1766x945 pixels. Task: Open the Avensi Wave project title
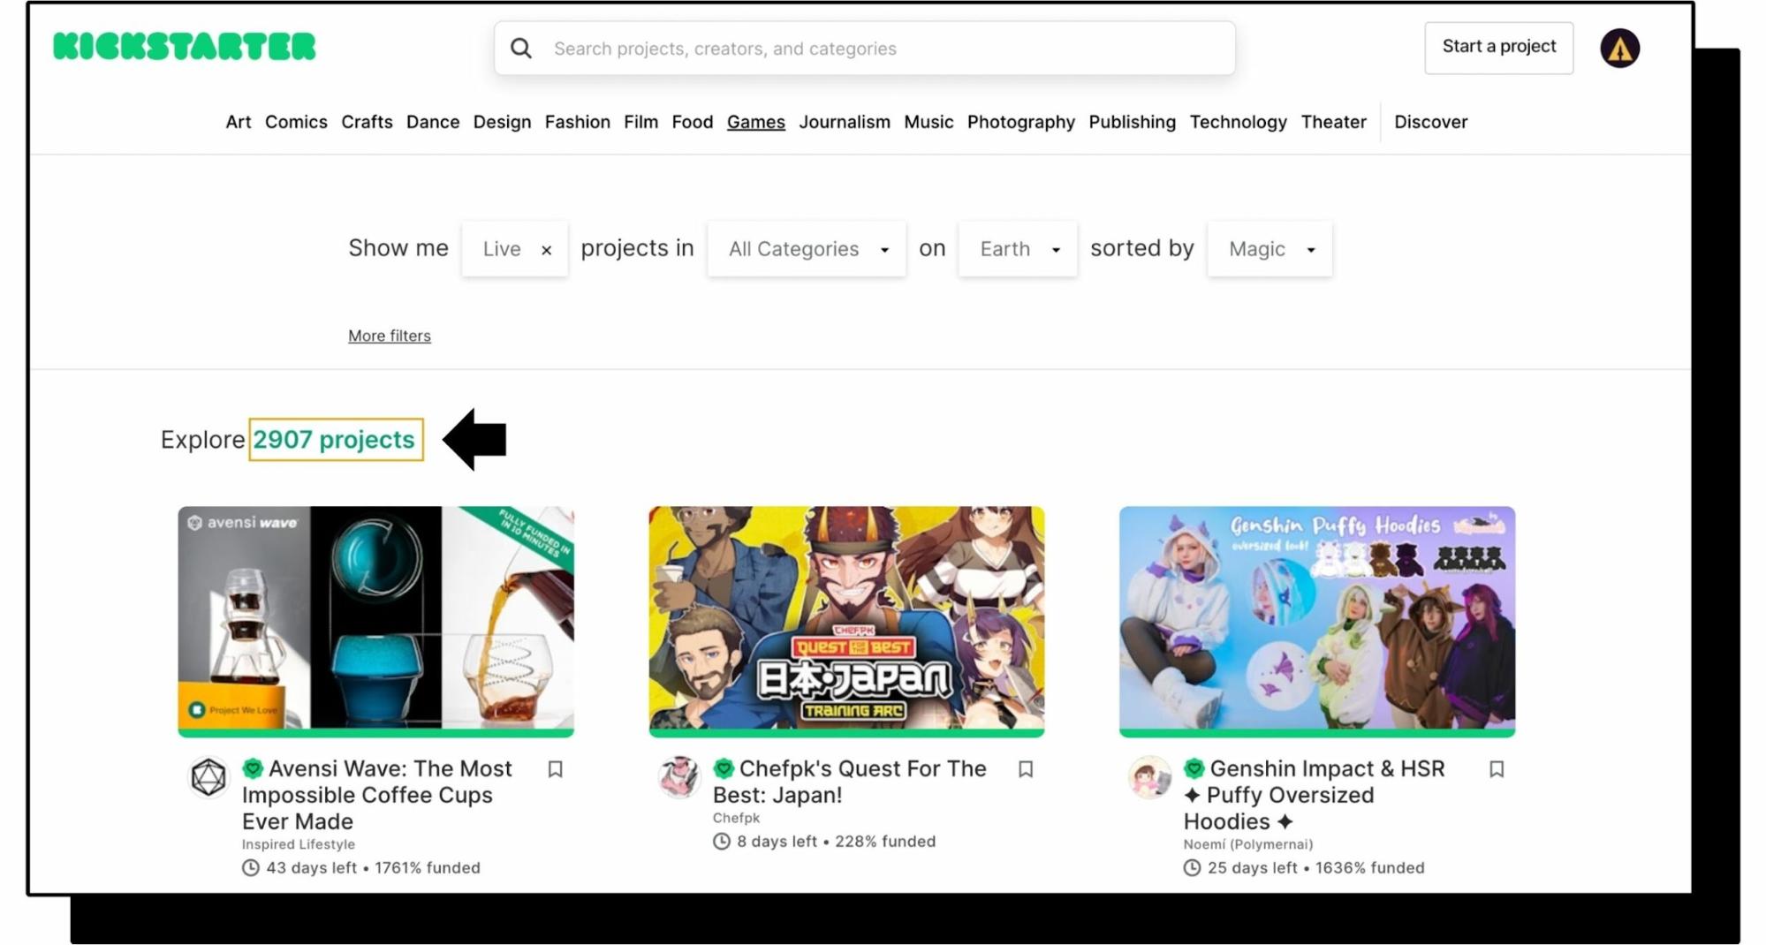click(x=377, y=795)
